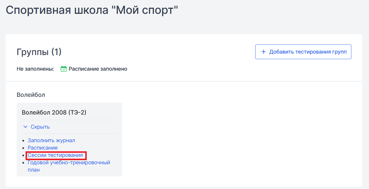Screen dimensions: 369x189
Task: Open the Расписание link in group card
Action: click(43, 148)
